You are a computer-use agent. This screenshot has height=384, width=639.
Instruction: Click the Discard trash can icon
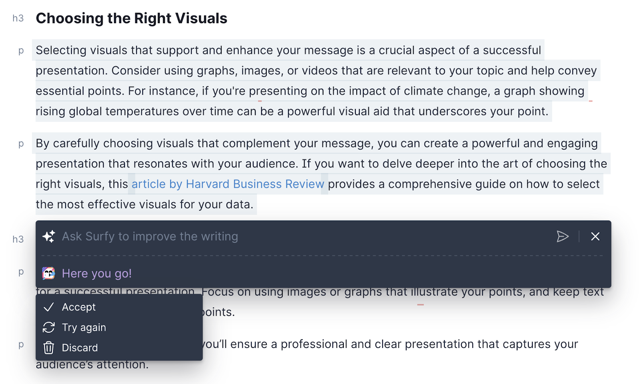pyautogui.click(x=49, y=348)
